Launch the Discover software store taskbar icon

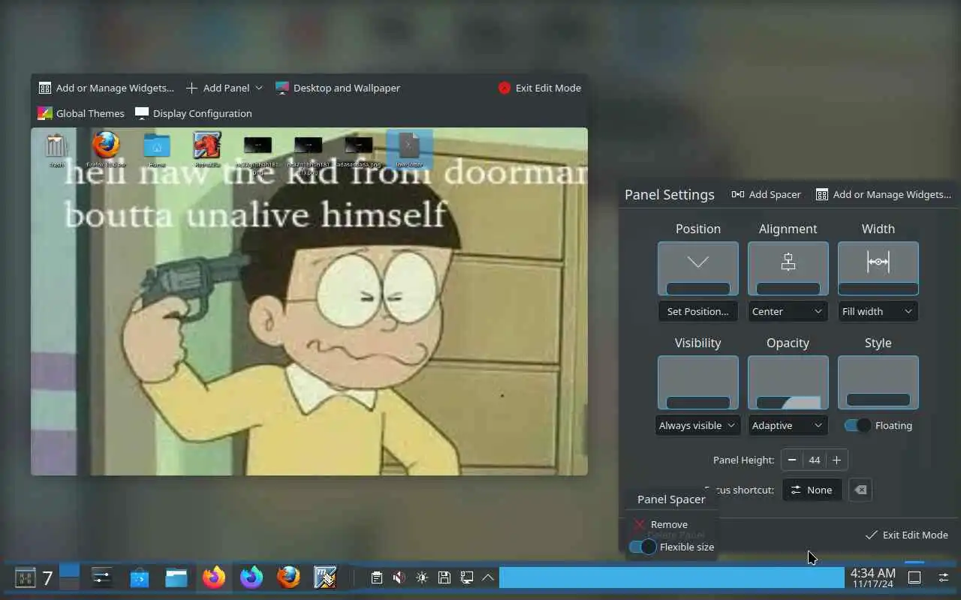(139, 577)
